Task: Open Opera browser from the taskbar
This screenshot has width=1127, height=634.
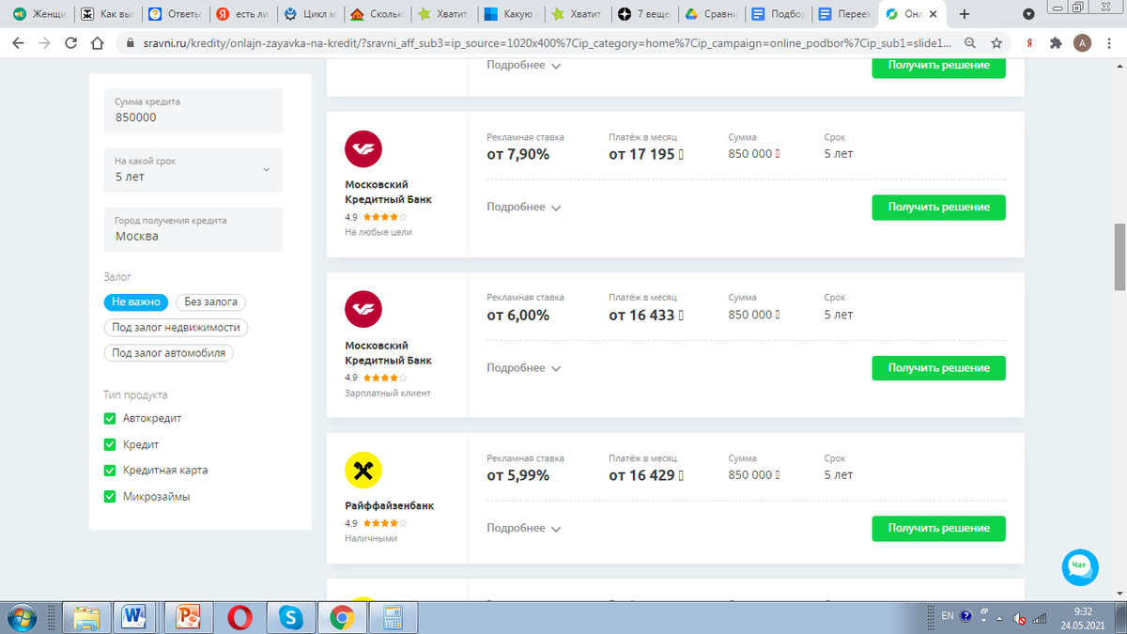Action: [x=239, y=617]
